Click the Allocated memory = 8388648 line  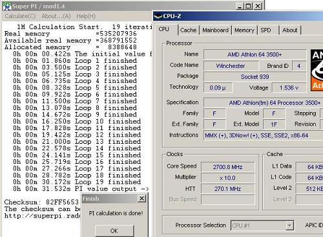coord(70,47)
